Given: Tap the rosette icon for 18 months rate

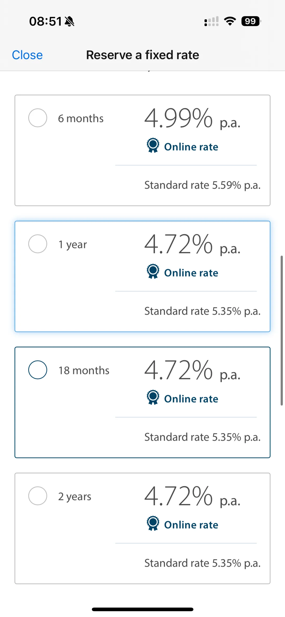Looking at the screenshot, I should click(x=153, y=397).
